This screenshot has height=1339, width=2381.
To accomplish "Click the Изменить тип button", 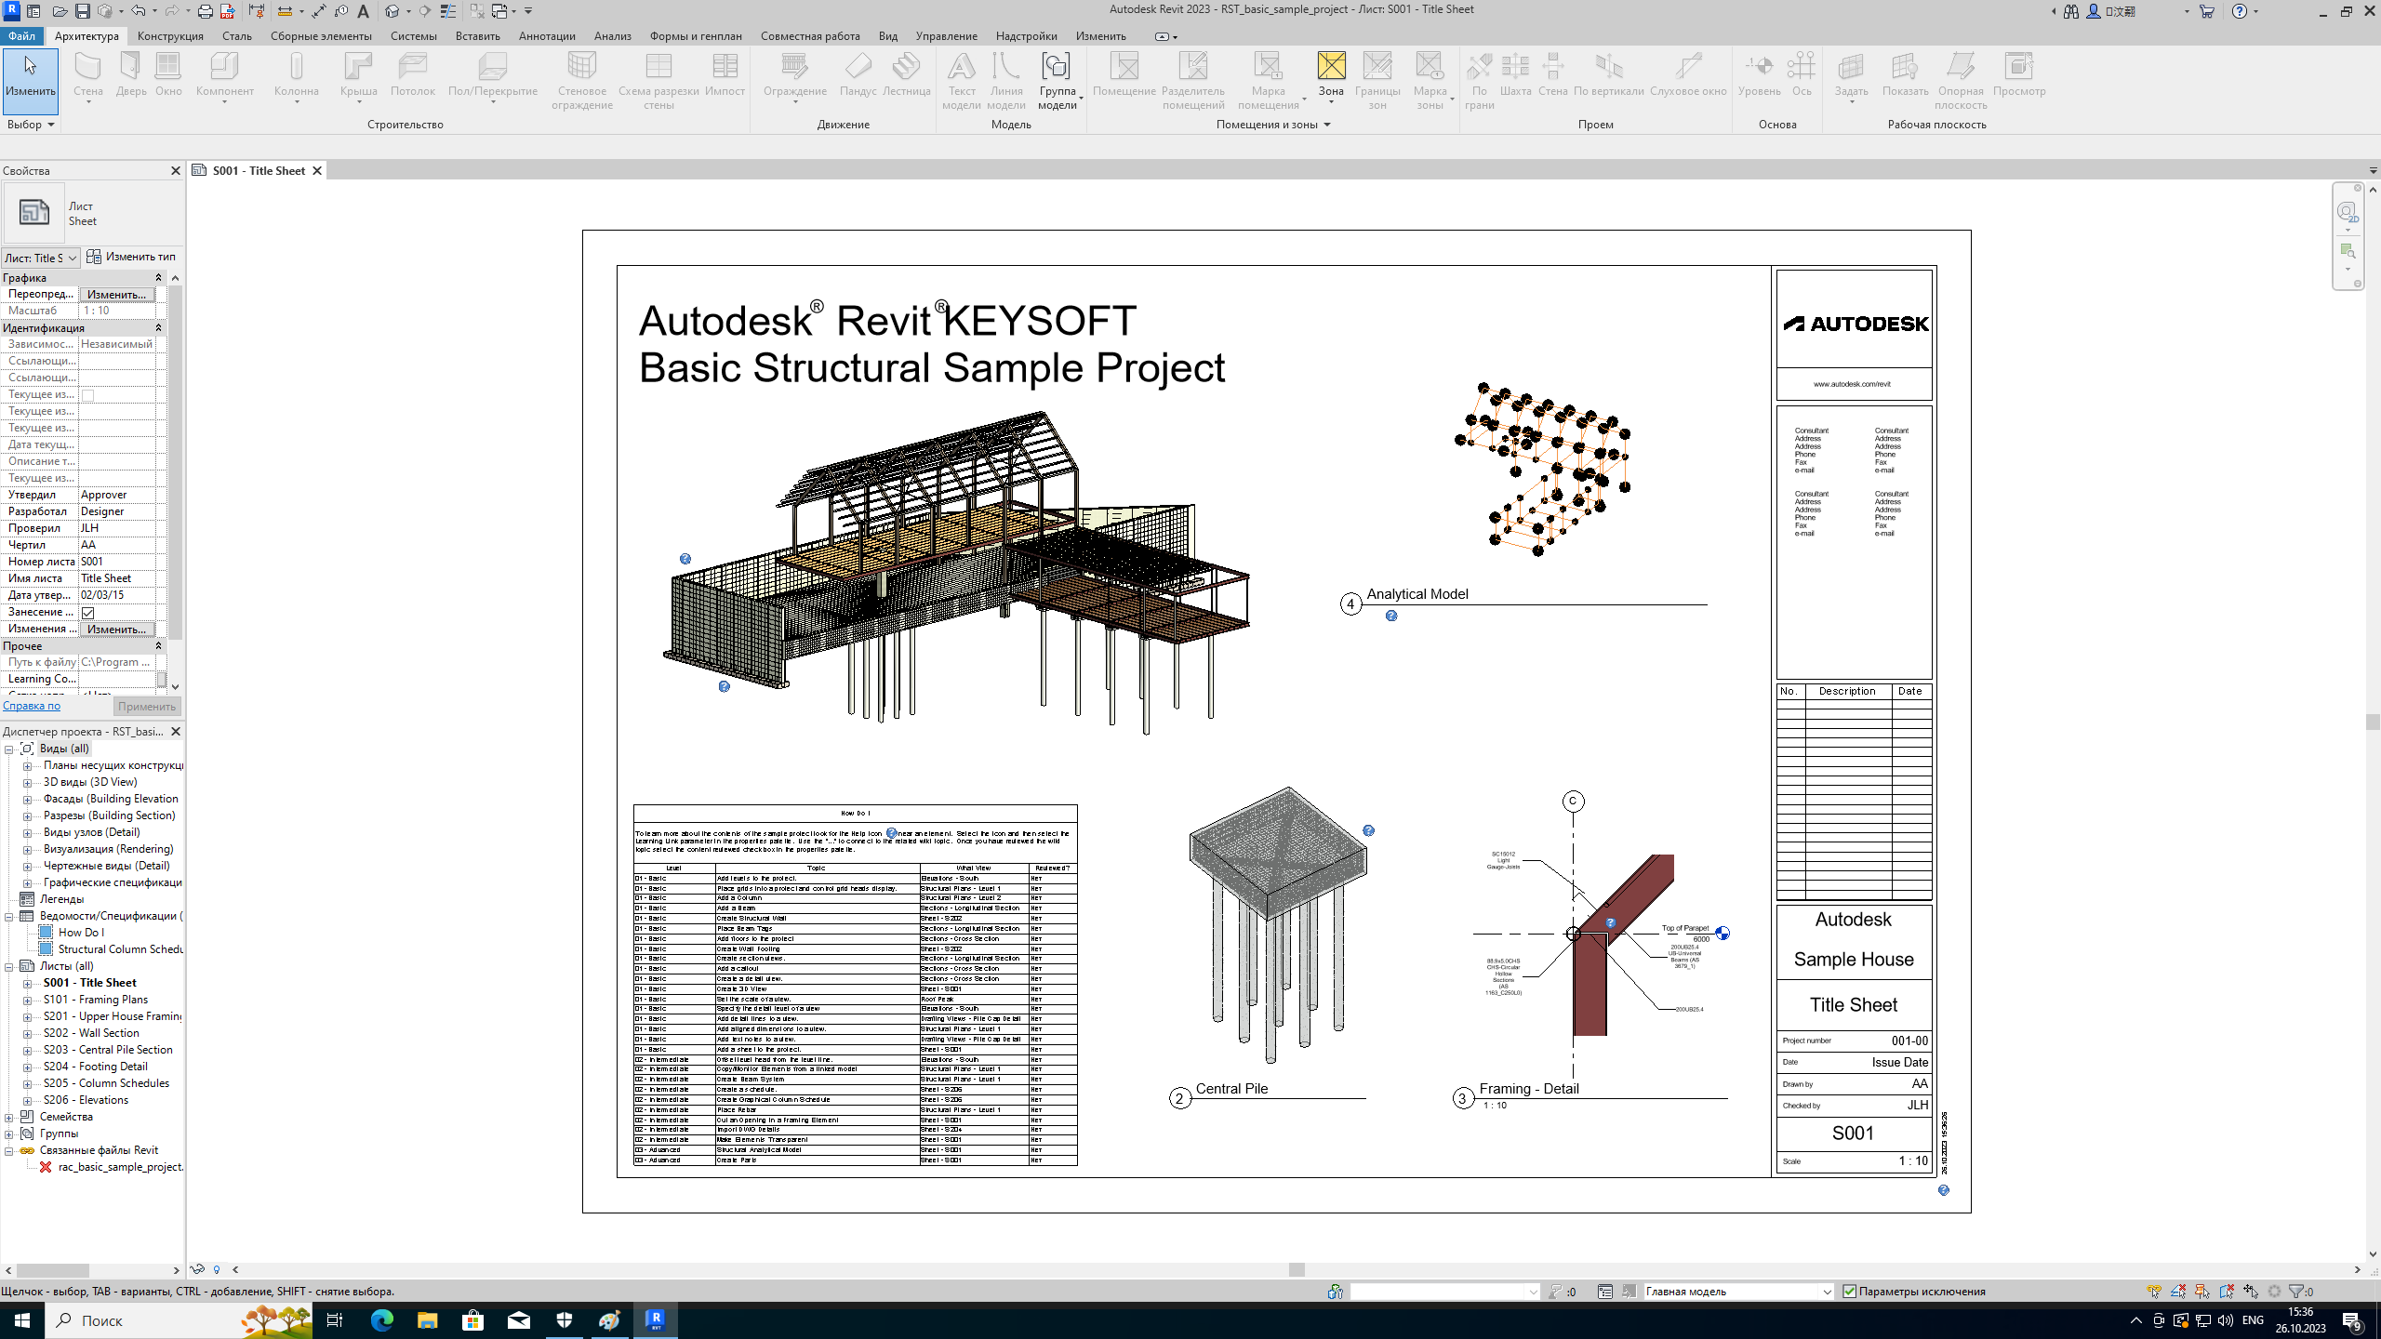I will [x=132, y=257].
